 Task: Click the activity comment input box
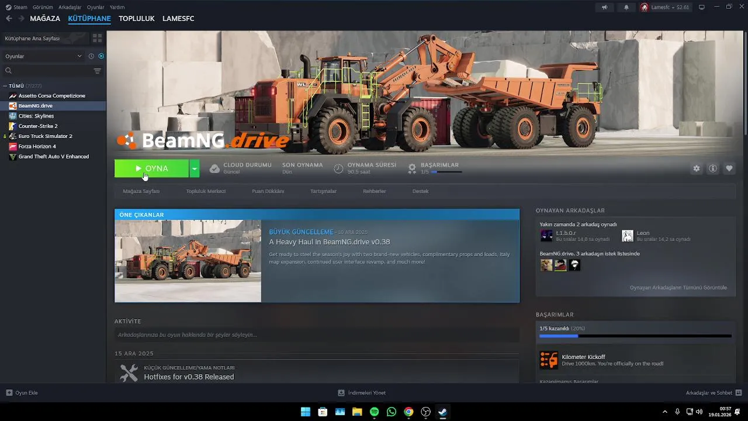(317, 335)
